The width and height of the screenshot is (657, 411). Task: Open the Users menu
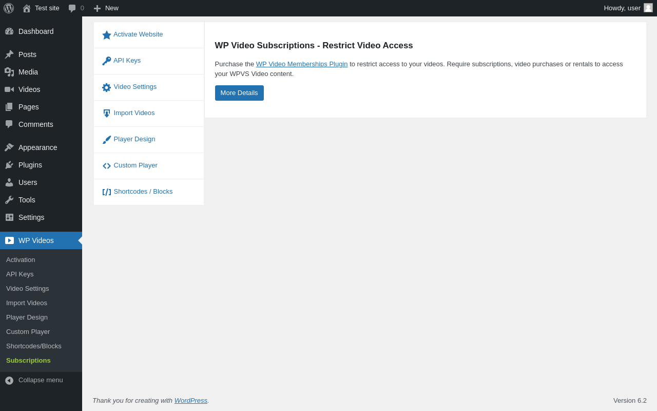[x=41, y=182]
